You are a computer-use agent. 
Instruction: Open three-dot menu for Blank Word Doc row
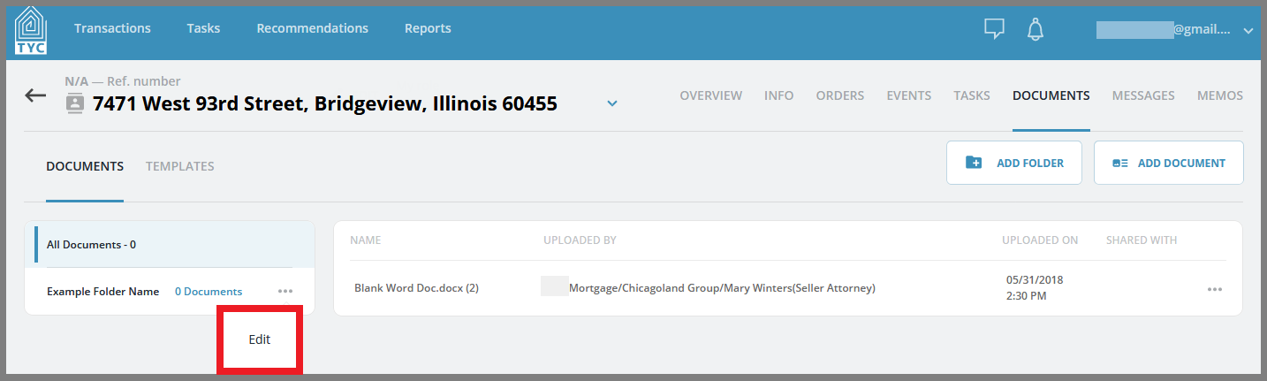pyautogui.click(x=1215, y=289)
